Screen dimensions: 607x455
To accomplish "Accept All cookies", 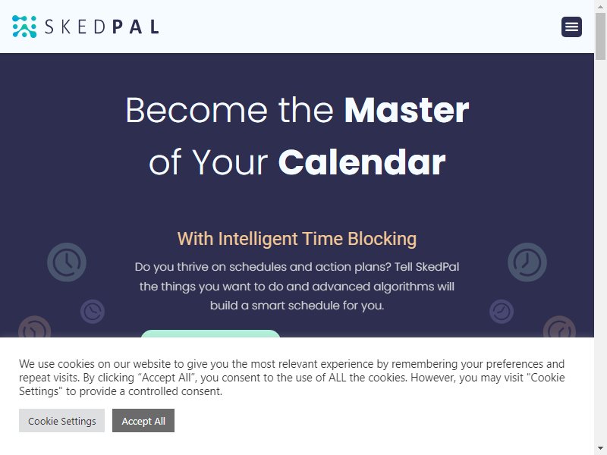I will 143,421.
